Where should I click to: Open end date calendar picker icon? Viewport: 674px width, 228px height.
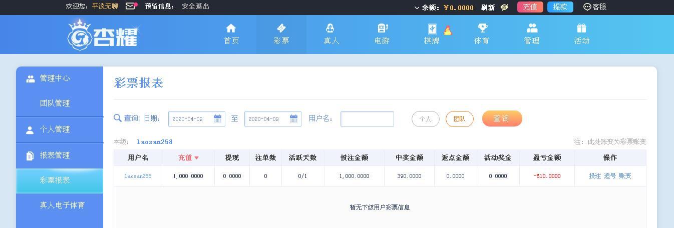293,118
